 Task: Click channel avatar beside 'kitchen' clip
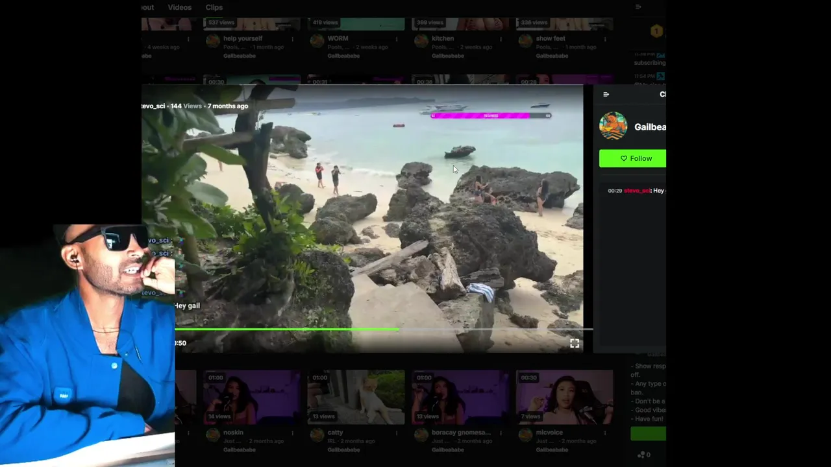pos(421,41)
